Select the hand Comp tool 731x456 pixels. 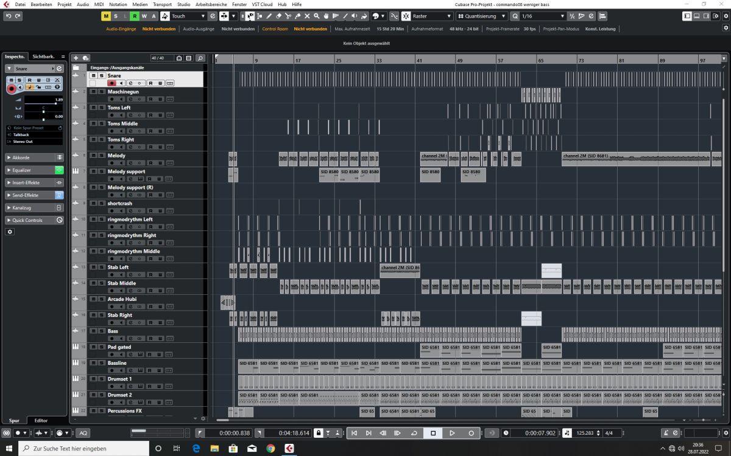point(327,16)
